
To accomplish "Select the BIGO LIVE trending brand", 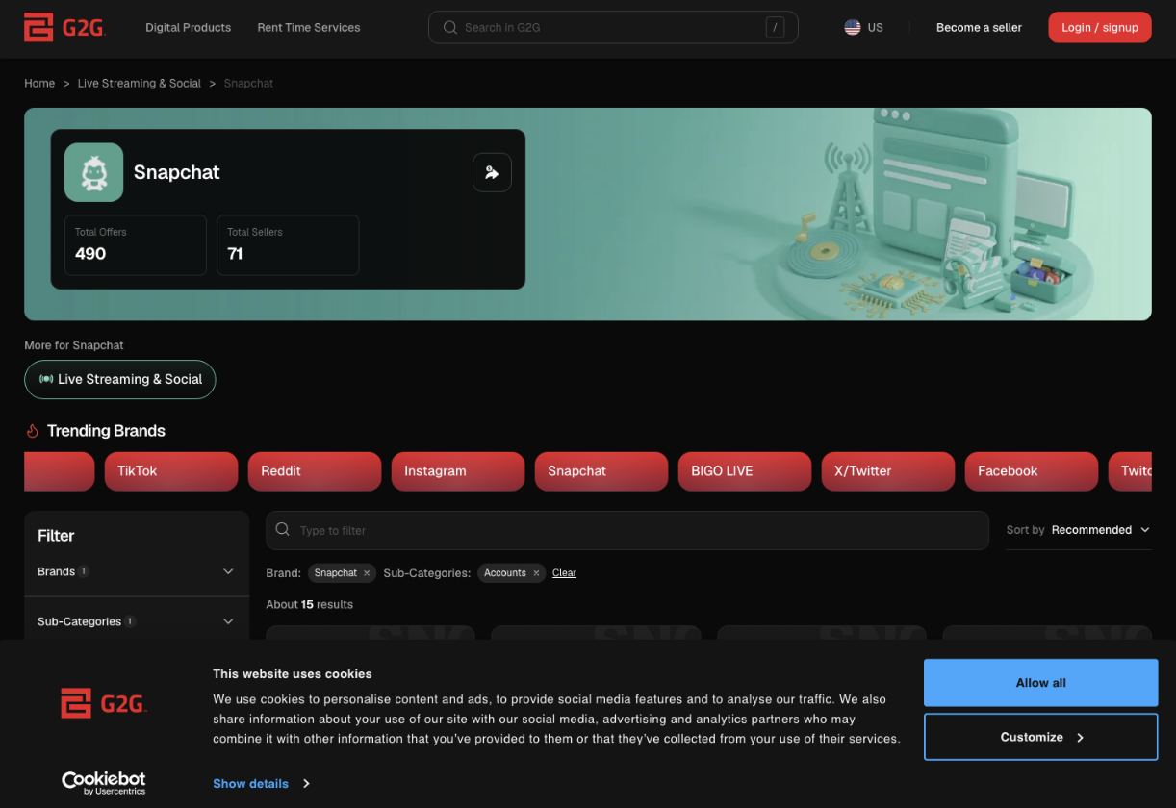I will click(745, 471).
